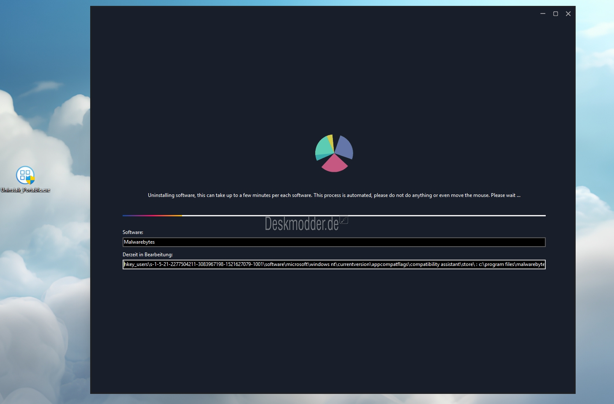Click the Software field showing Malwarebytes

pos(334,242)
